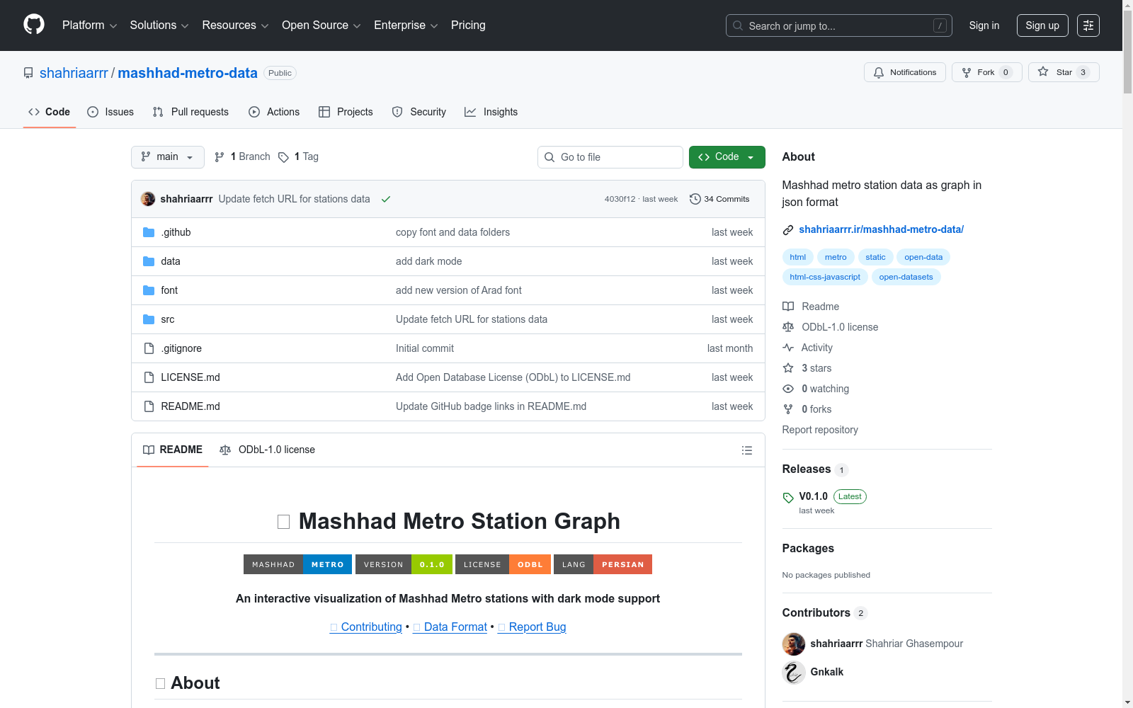
Task: Switch to the Security tab
Action: [x=419, y=112]
